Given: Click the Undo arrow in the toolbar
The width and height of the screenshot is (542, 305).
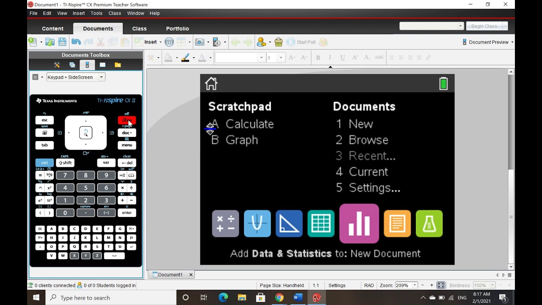Looking at the screenshot, I should click(x=76, y=42).
